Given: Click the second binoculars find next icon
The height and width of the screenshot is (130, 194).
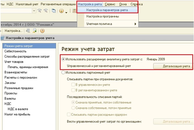Looking at the screenshot, I should click(46, 11).
